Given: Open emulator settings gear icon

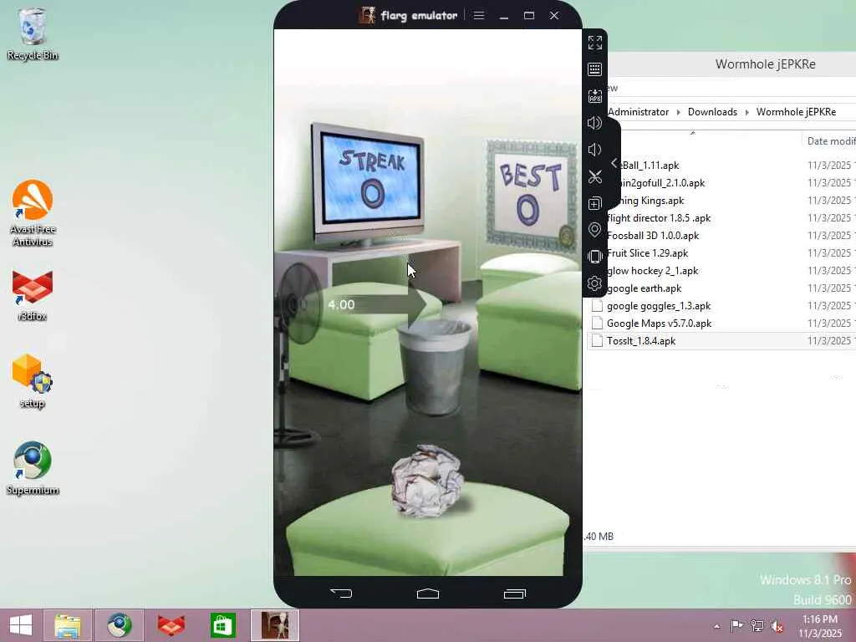Looking at the screenshot, I should [595, 283].
